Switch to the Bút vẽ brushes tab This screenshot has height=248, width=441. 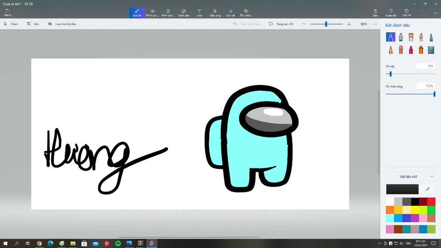pyautogui.click(x=137, y=13)
